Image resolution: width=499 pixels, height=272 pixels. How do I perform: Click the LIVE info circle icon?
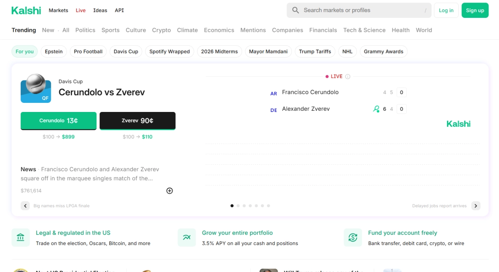click(348, 77)
